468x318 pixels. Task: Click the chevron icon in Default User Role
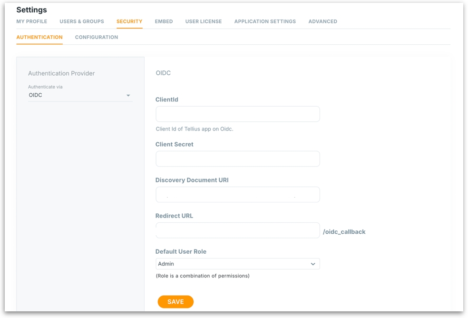point(313,264)
